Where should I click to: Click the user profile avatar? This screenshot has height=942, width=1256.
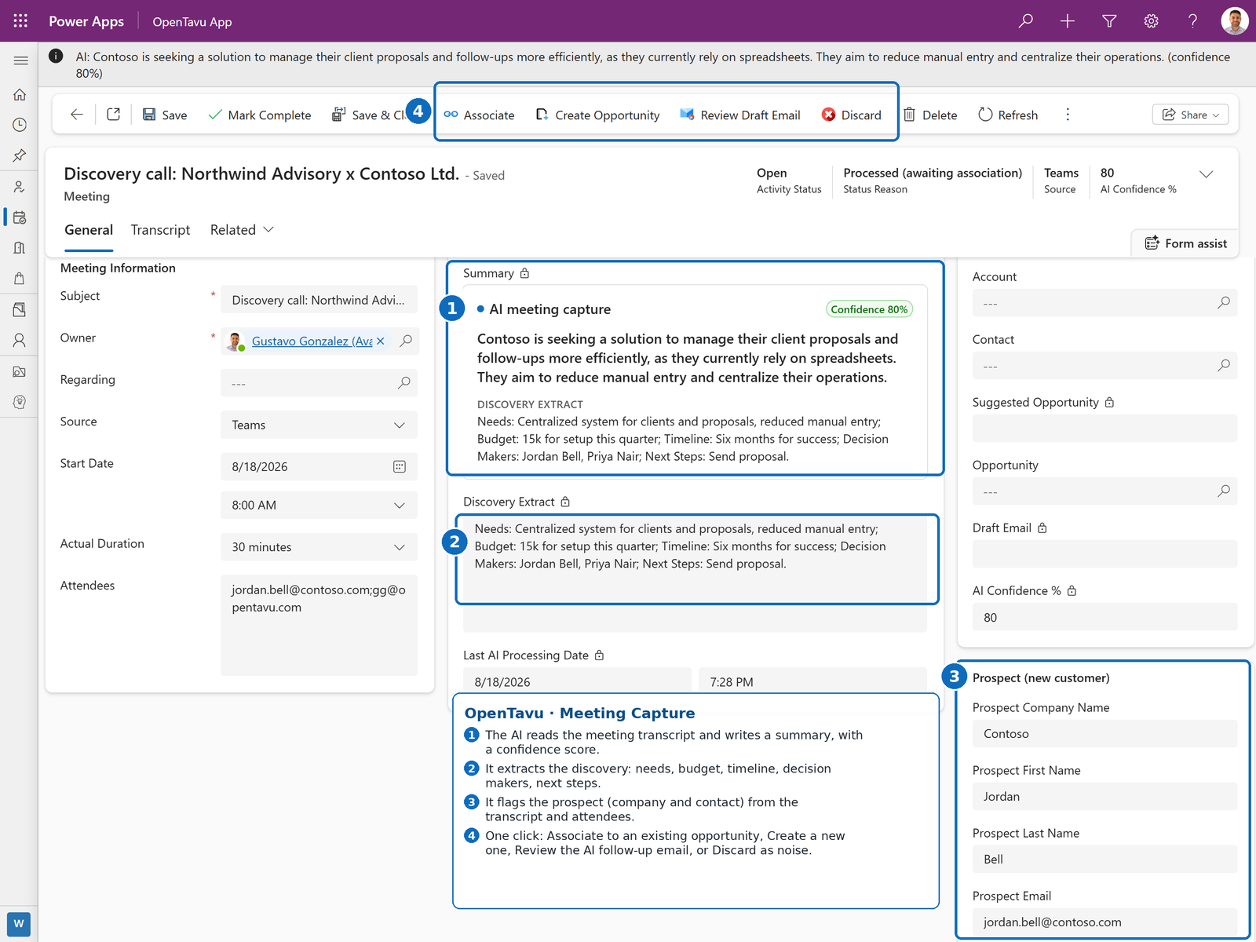click(1235, 21)
